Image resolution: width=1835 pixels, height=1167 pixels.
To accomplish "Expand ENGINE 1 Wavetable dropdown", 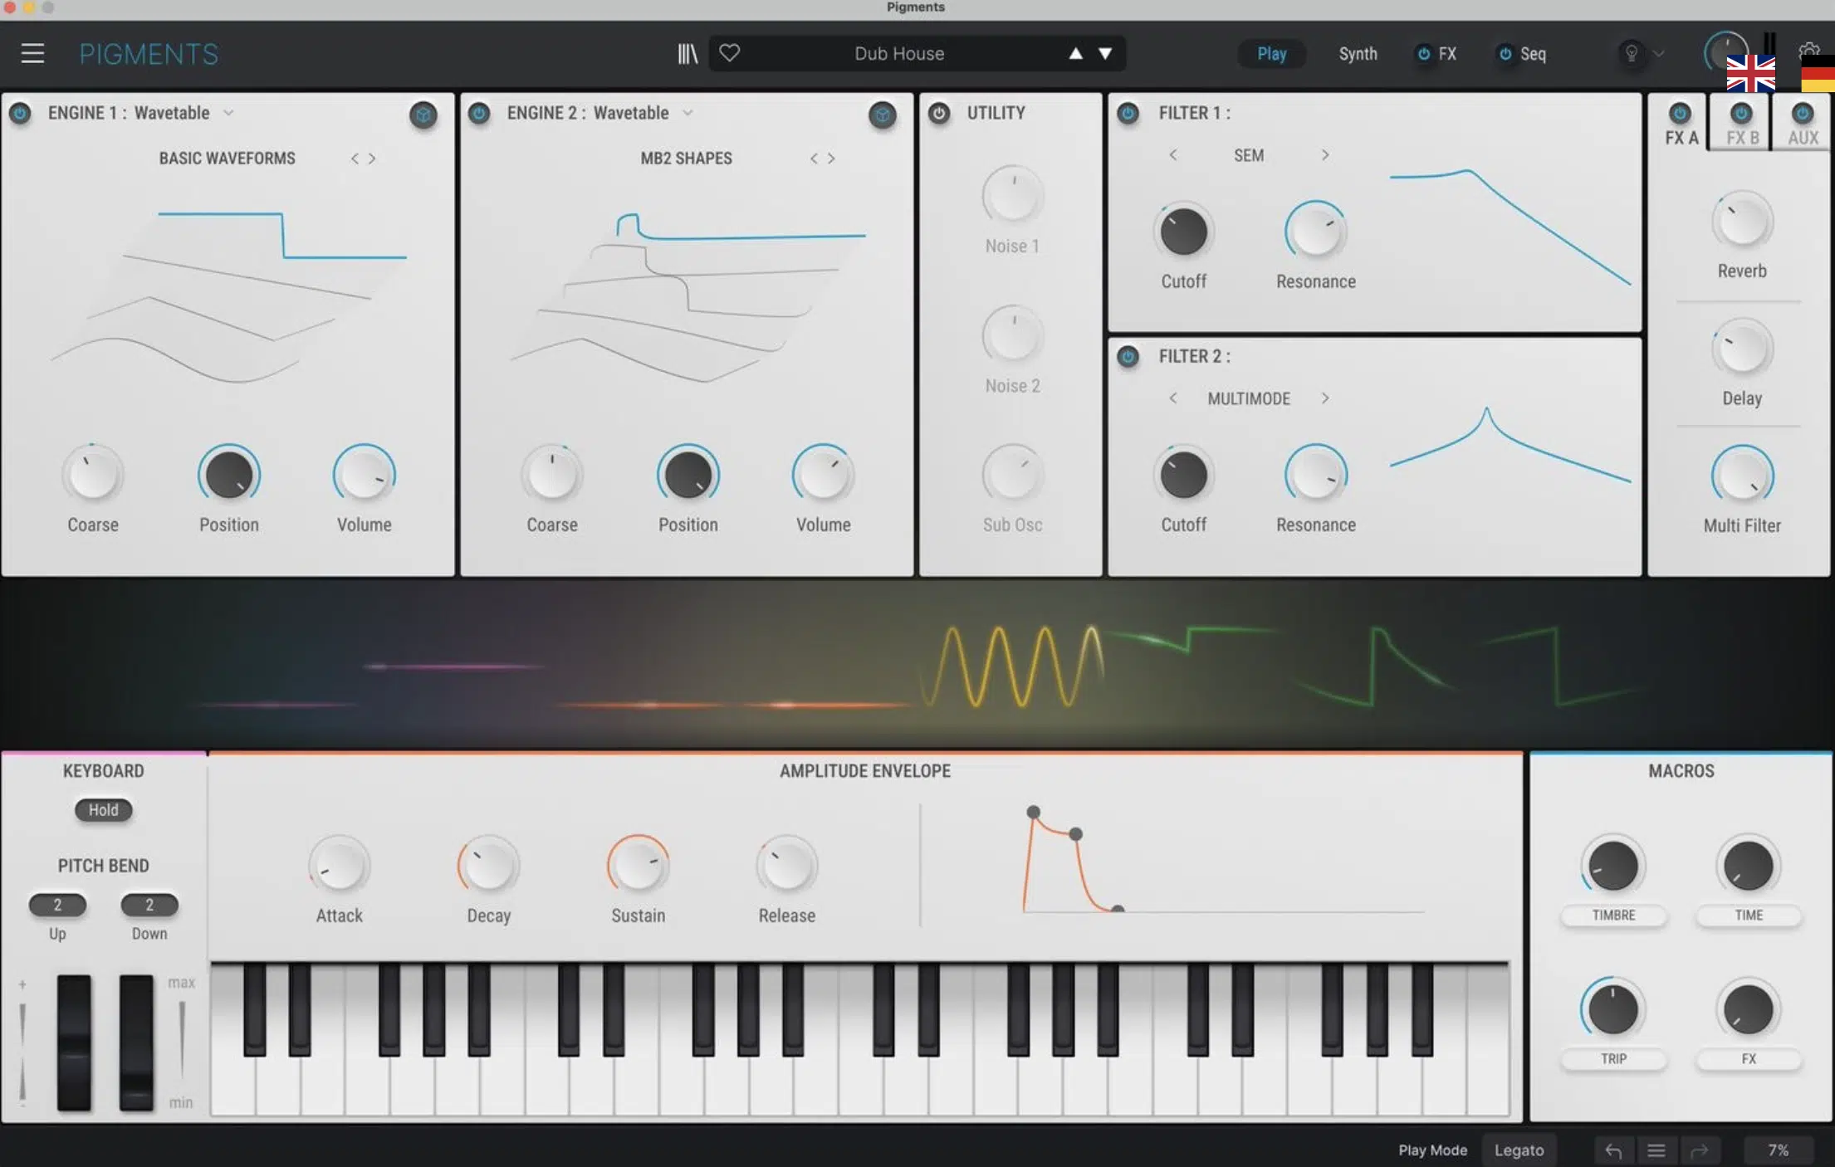I will [x=228, y=112].
